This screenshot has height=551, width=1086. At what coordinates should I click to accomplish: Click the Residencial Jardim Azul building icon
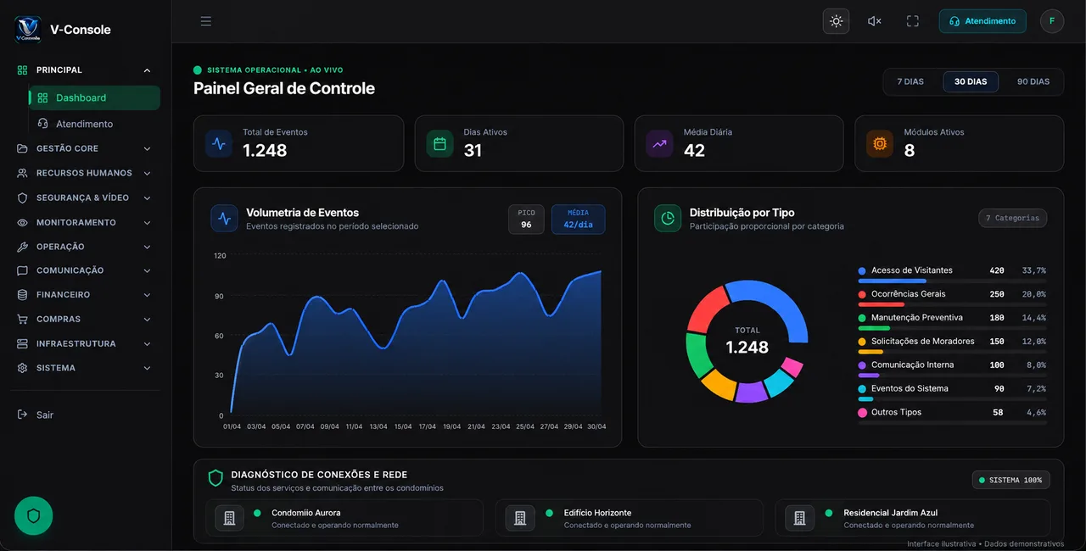pyautogui.click(x=799, y=517)
